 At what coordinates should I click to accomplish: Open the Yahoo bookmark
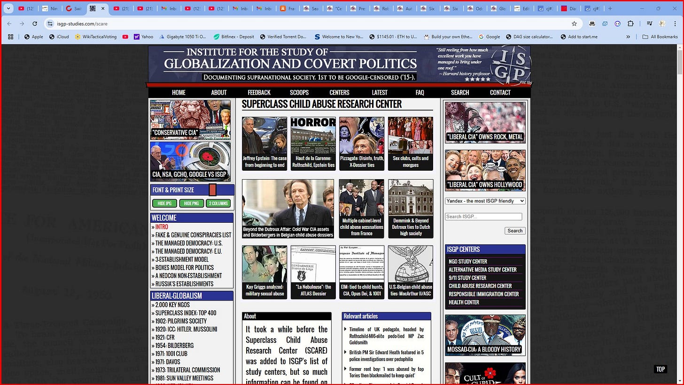pos(143,37)
